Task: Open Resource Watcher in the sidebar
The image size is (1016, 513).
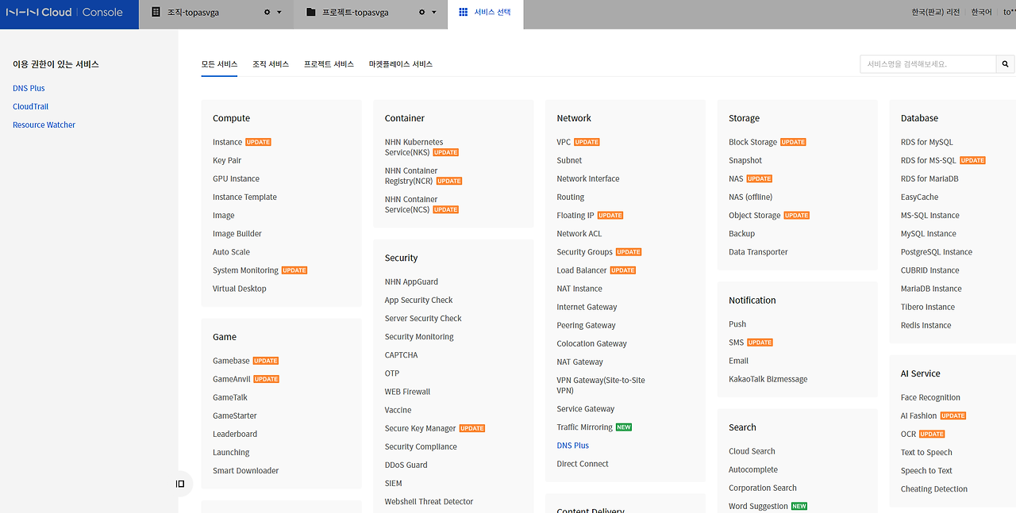Action: pyautogui.click(x=44, y=125)
